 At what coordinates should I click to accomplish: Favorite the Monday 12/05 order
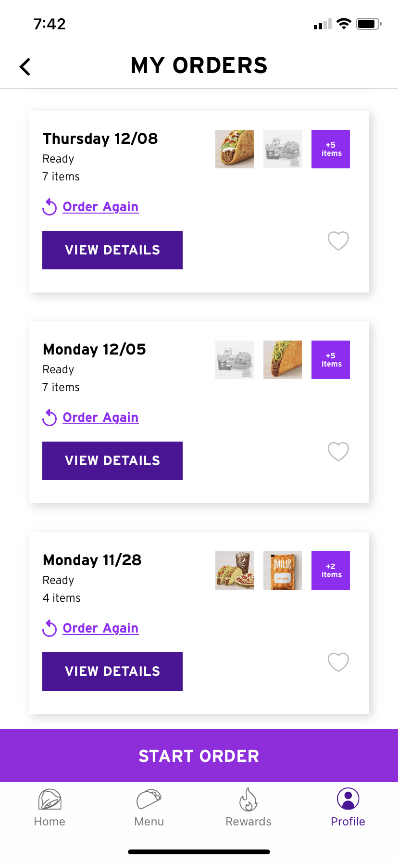(x=338, y=451)
